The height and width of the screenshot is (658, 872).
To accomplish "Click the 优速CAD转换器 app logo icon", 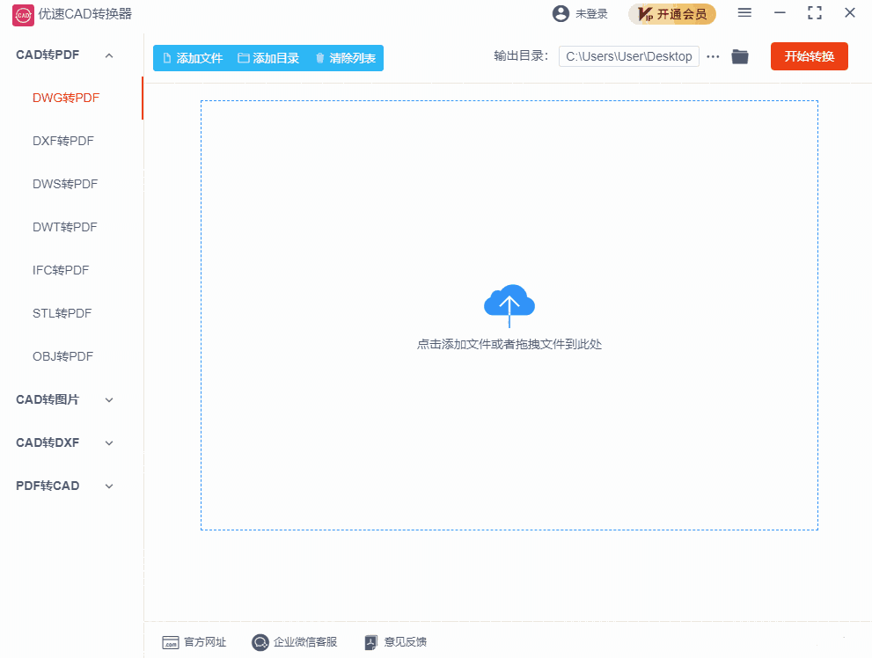I will [x=23, y=14].
